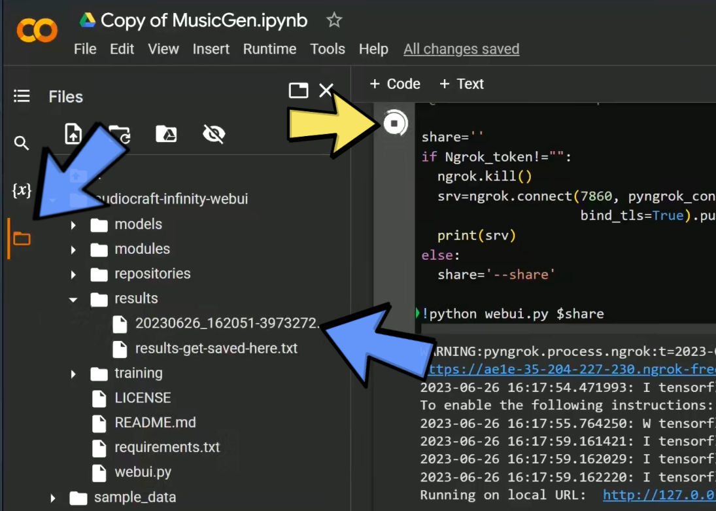The height and width of the screenshot is (511, 716).
Task: Click the 'To enable the following instructions' output line
Action: [566, 406]
